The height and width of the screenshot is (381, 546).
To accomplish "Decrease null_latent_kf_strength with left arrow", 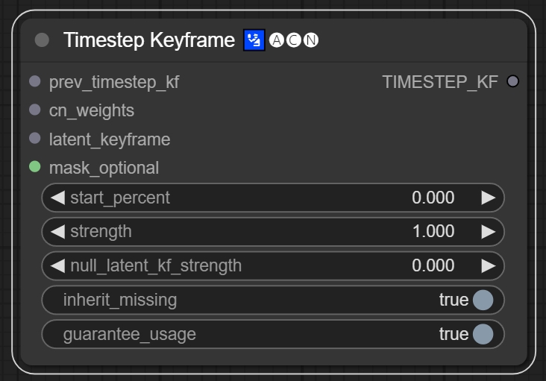I will [57, 265].
